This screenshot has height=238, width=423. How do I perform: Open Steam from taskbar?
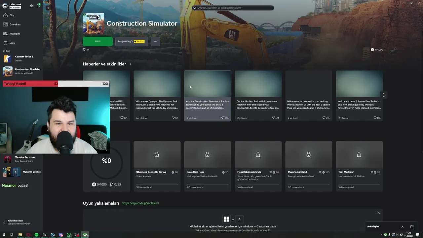(x=45, y=235)
